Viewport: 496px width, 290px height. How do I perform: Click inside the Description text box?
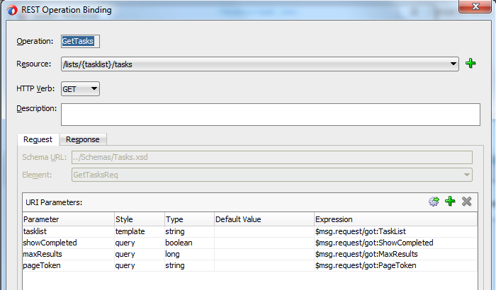271,115
